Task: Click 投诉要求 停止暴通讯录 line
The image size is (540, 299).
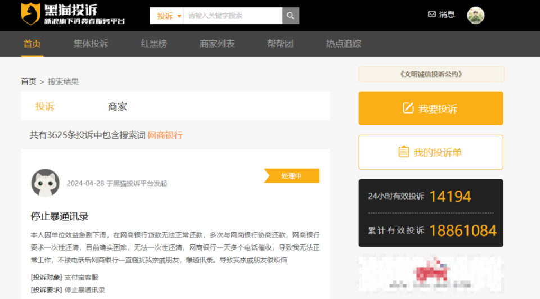Action: 68,290
